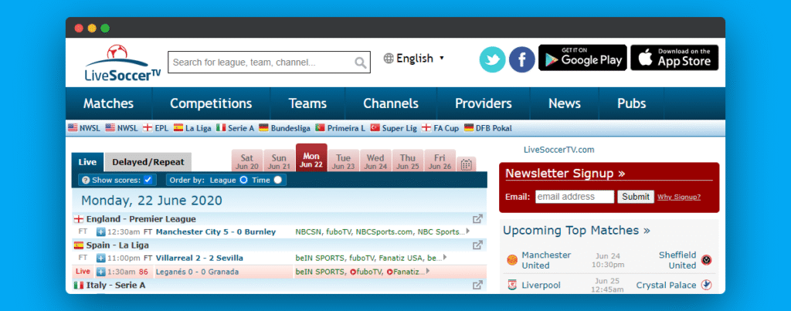This screenshot has height=311, width=791.
Task: Click the globe language icon
Action: pyautogui.click(x=389, y=59)
